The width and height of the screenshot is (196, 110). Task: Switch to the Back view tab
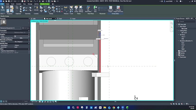[x=61, y=19]
